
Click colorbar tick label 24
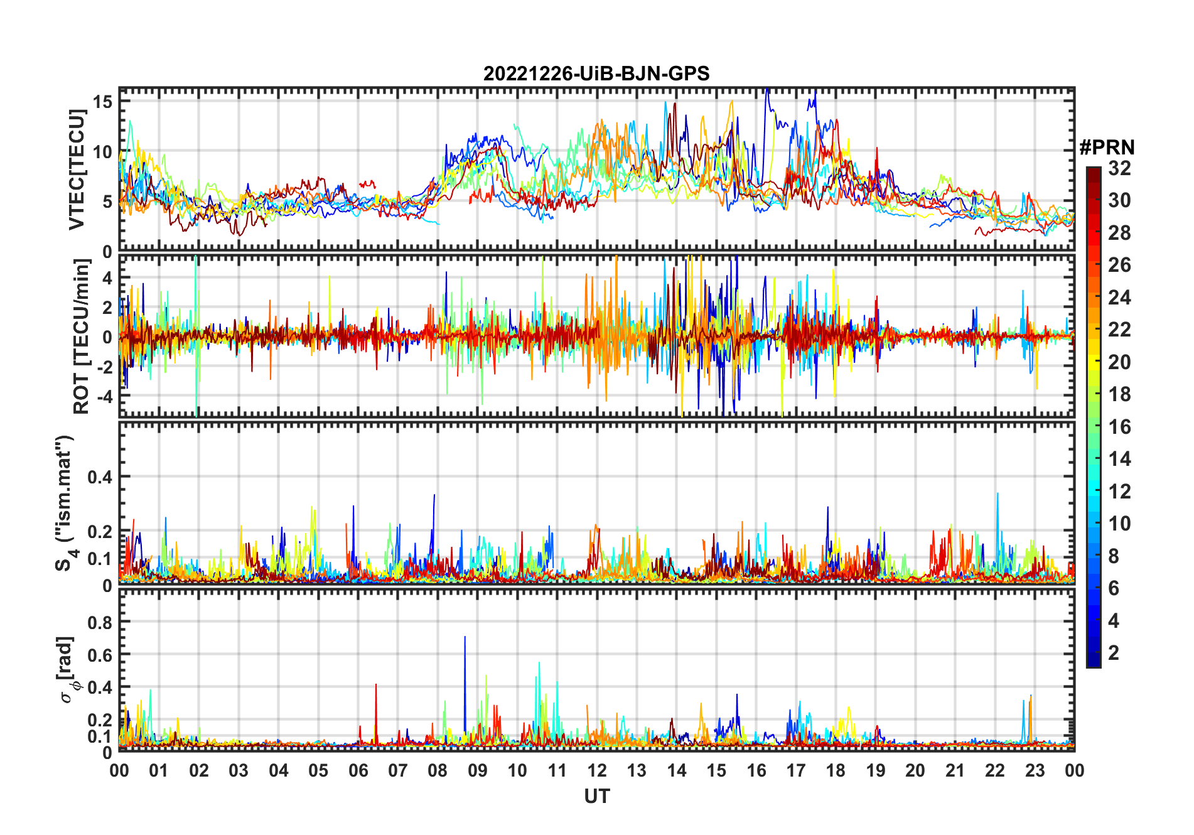(x=1119, y=297)
